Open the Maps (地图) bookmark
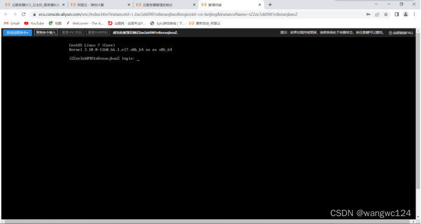Screen dimensions: 421x224 point(55,23)
